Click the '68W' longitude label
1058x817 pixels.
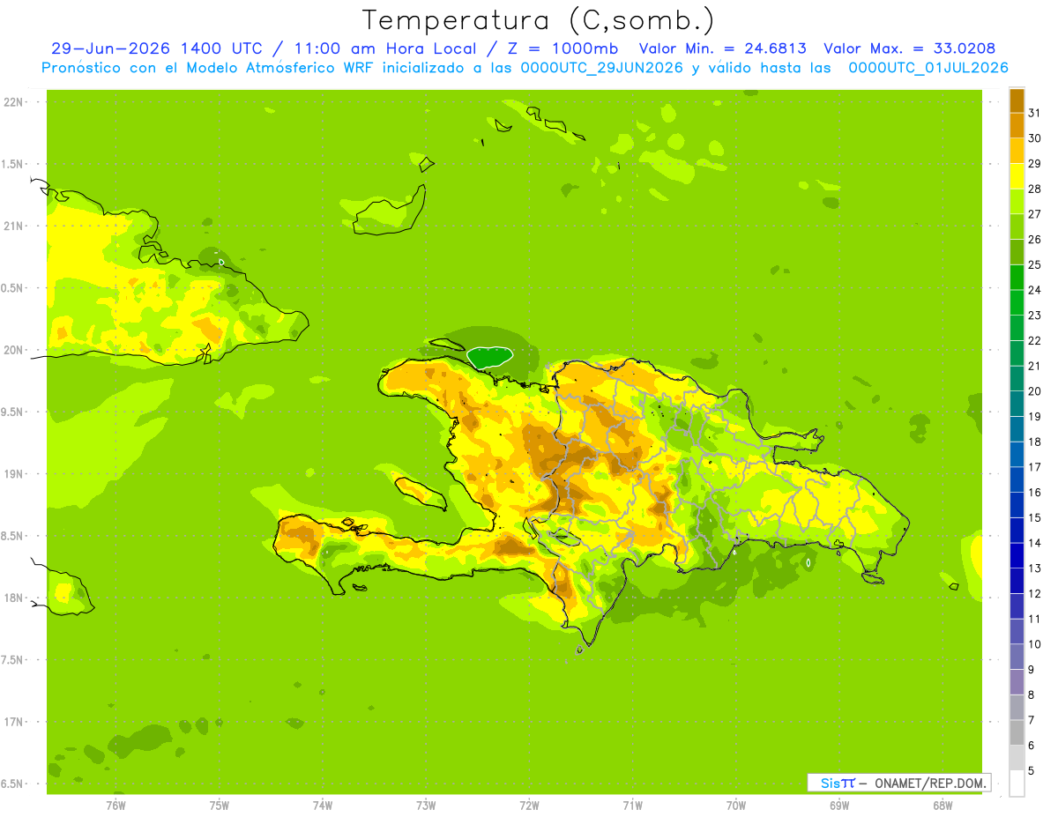pyautogui.click(x=943, y=805)
